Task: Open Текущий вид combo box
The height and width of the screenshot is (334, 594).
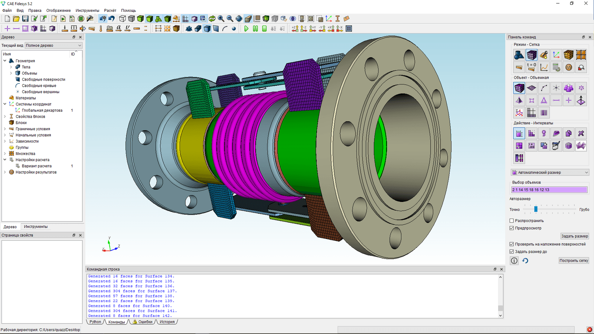Action: click(53, 45)
